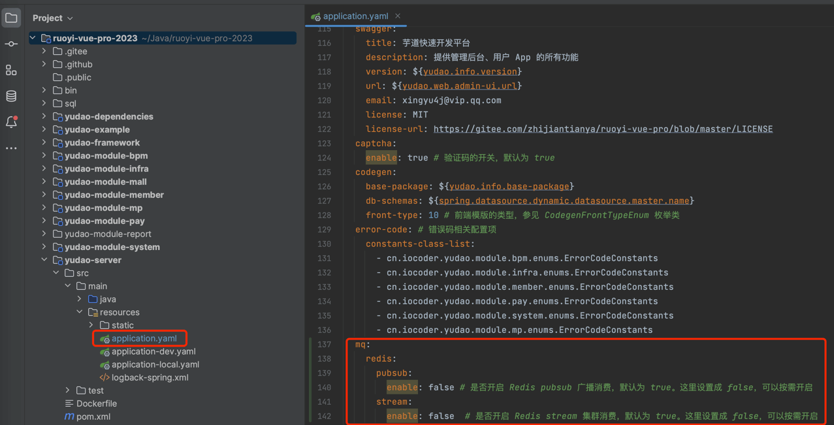This screenshot has height=425, width=834.
Task: Close the application.yaml tab
Action: [x=398, y=16]
